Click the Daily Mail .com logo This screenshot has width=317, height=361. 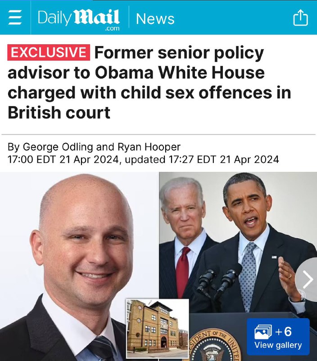coord(78,19)
